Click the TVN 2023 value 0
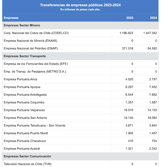161x167 pixels. click(x=132, y=164)
